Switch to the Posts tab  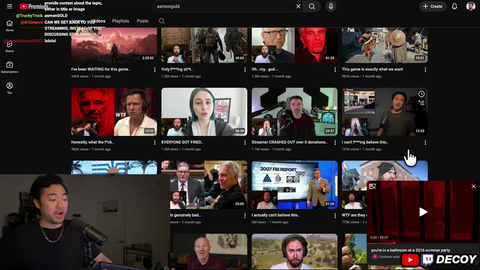click(142, 21)
